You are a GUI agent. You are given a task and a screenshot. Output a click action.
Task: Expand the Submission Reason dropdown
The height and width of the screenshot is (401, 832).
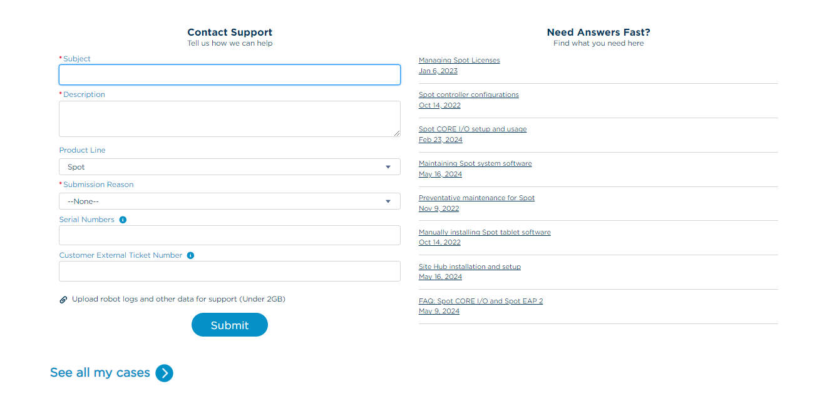[229, 201]
